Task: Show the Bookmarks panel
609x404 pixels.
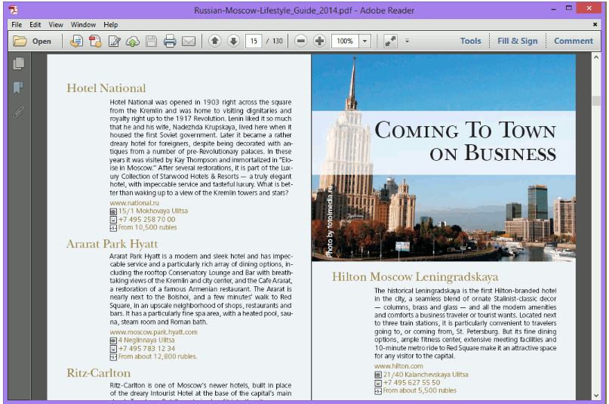Action: [x=19, y=88]
